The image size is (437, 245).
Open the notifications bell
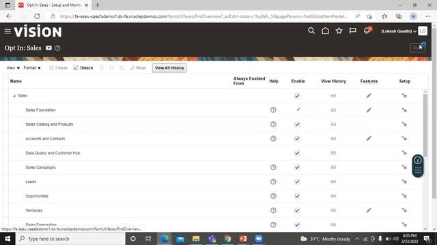click(x=367, y=31)
